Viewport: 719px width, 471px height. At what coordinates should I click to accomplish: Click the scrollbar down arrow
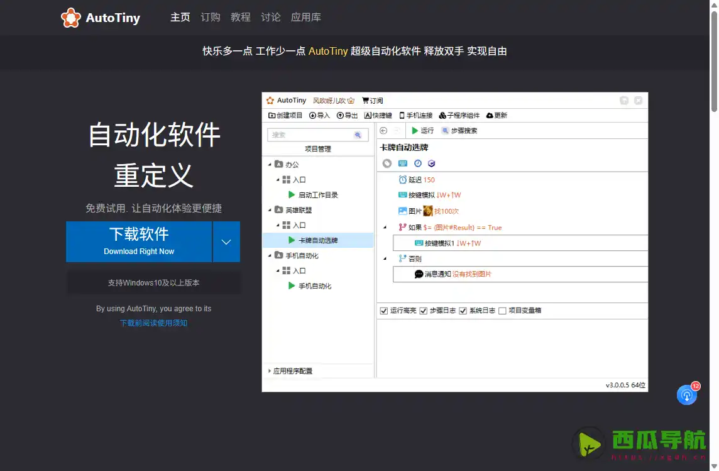(x=715, y=467)
